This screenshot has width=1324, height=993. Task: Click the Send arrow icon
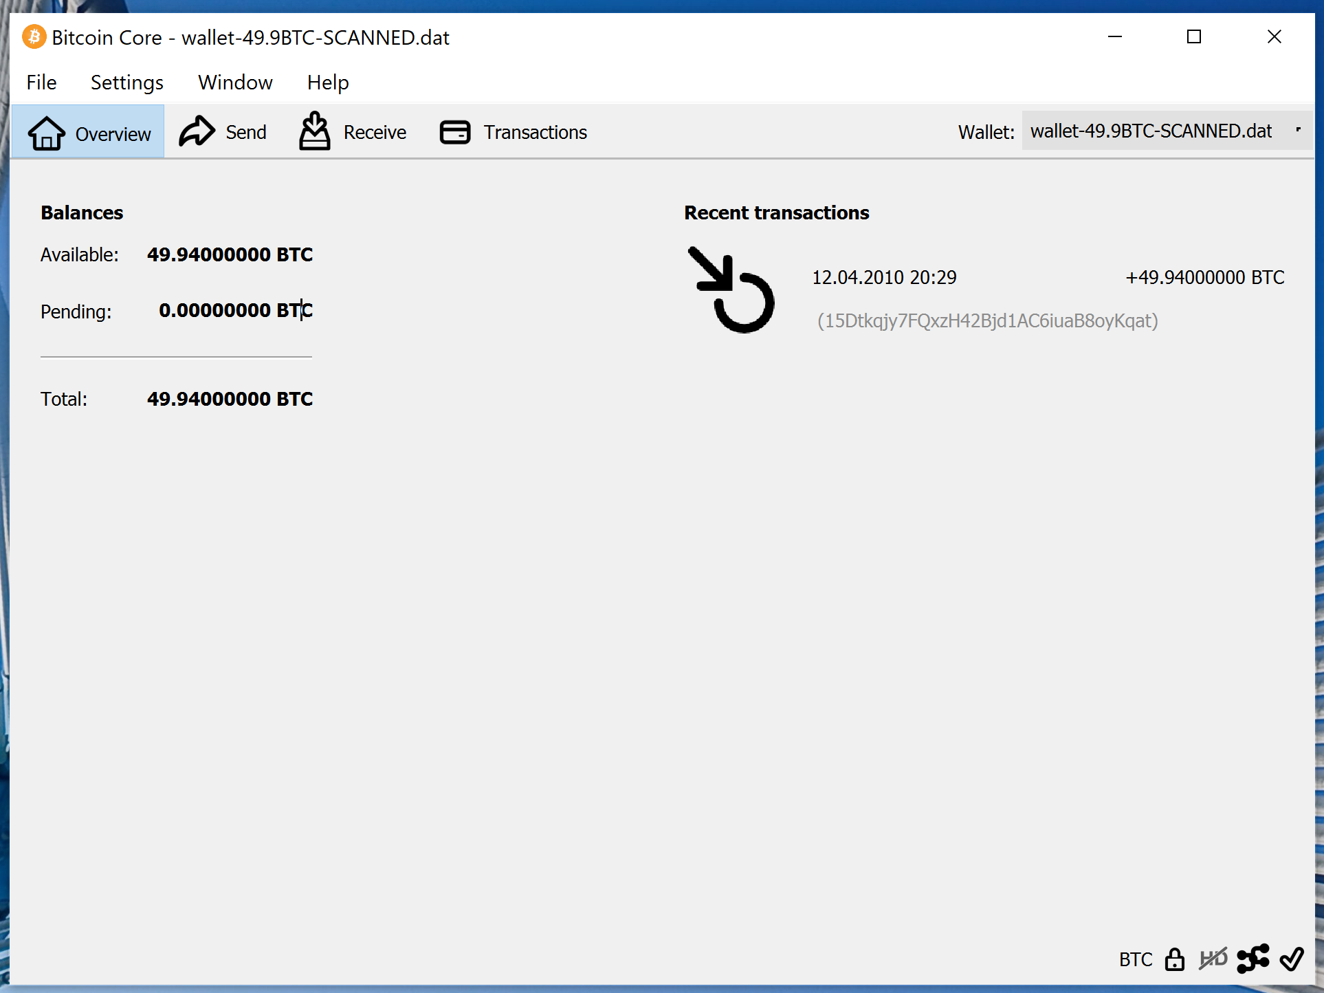click(x=197, y=131)
